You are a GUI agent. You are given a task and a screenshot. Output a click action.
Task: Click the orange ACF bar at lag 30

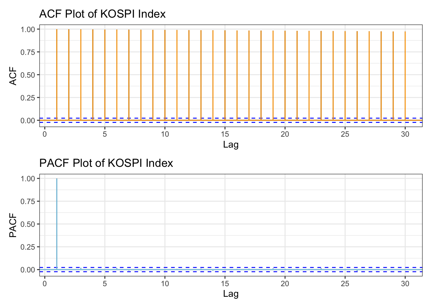tap(405, 76)
